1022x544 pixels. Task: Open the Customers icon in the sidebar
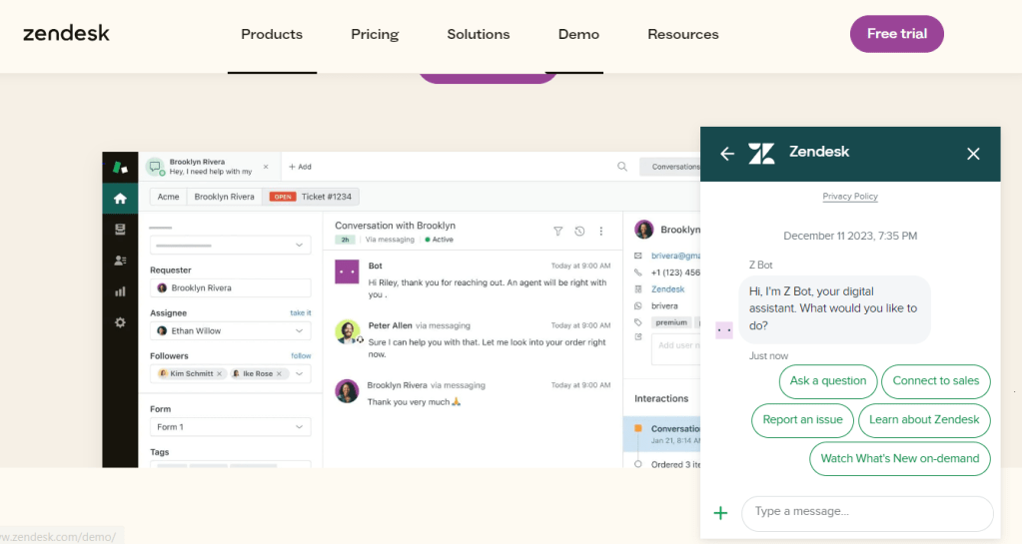tap(120, 261)
